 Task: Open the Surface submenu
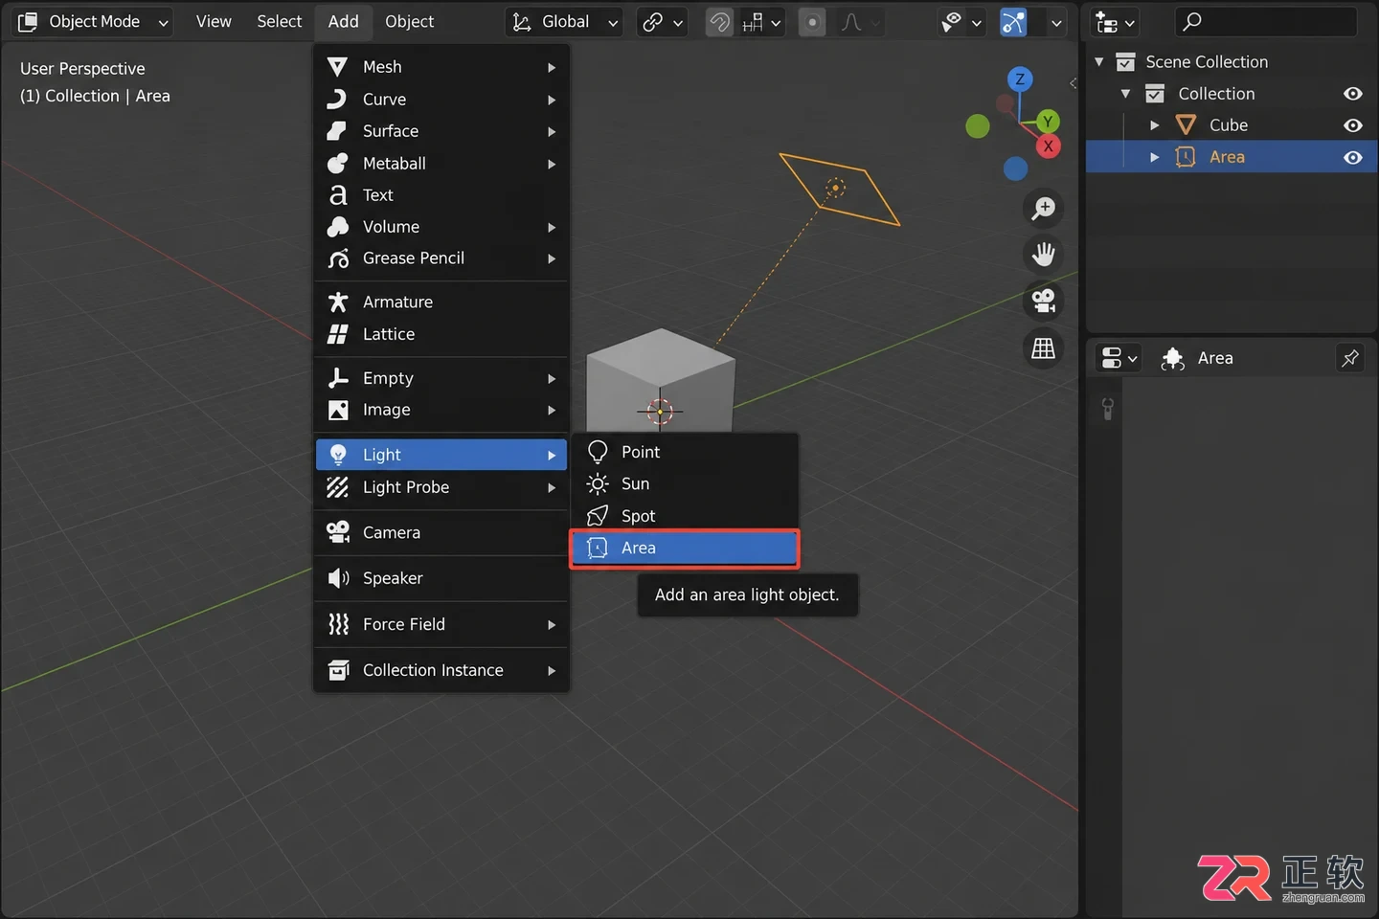tap(441, 131)
